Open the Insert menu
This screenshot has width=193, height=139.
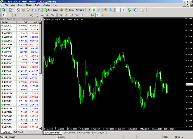pos(21,5)
